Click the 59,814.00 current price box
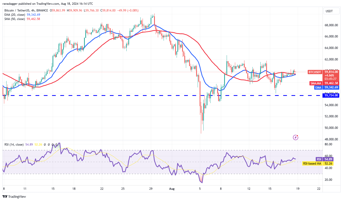The width and height of the screenshot is (343, 201). click(331, 72)
